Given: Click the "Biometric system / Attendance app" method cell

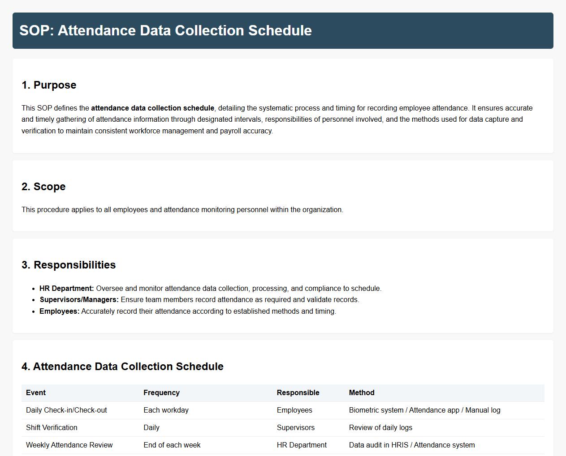Looking at the screenshot, I should (424, 410).
